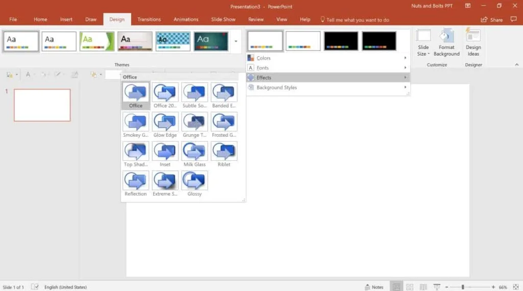Click zoom out minus button

[x=446, y=287]
